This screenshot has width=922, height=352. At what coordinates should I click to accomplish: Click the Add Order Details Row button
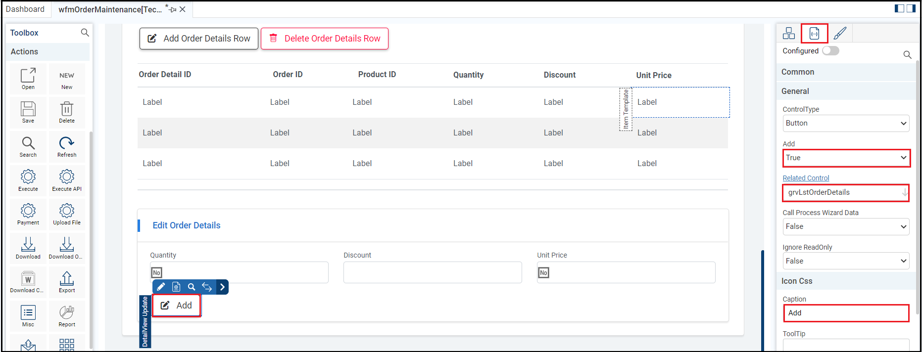pos(199,39)
